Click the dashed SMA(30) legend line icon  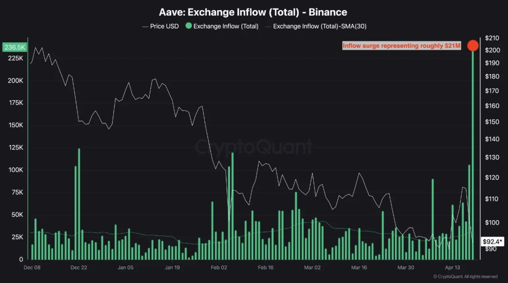pos(268,26)
